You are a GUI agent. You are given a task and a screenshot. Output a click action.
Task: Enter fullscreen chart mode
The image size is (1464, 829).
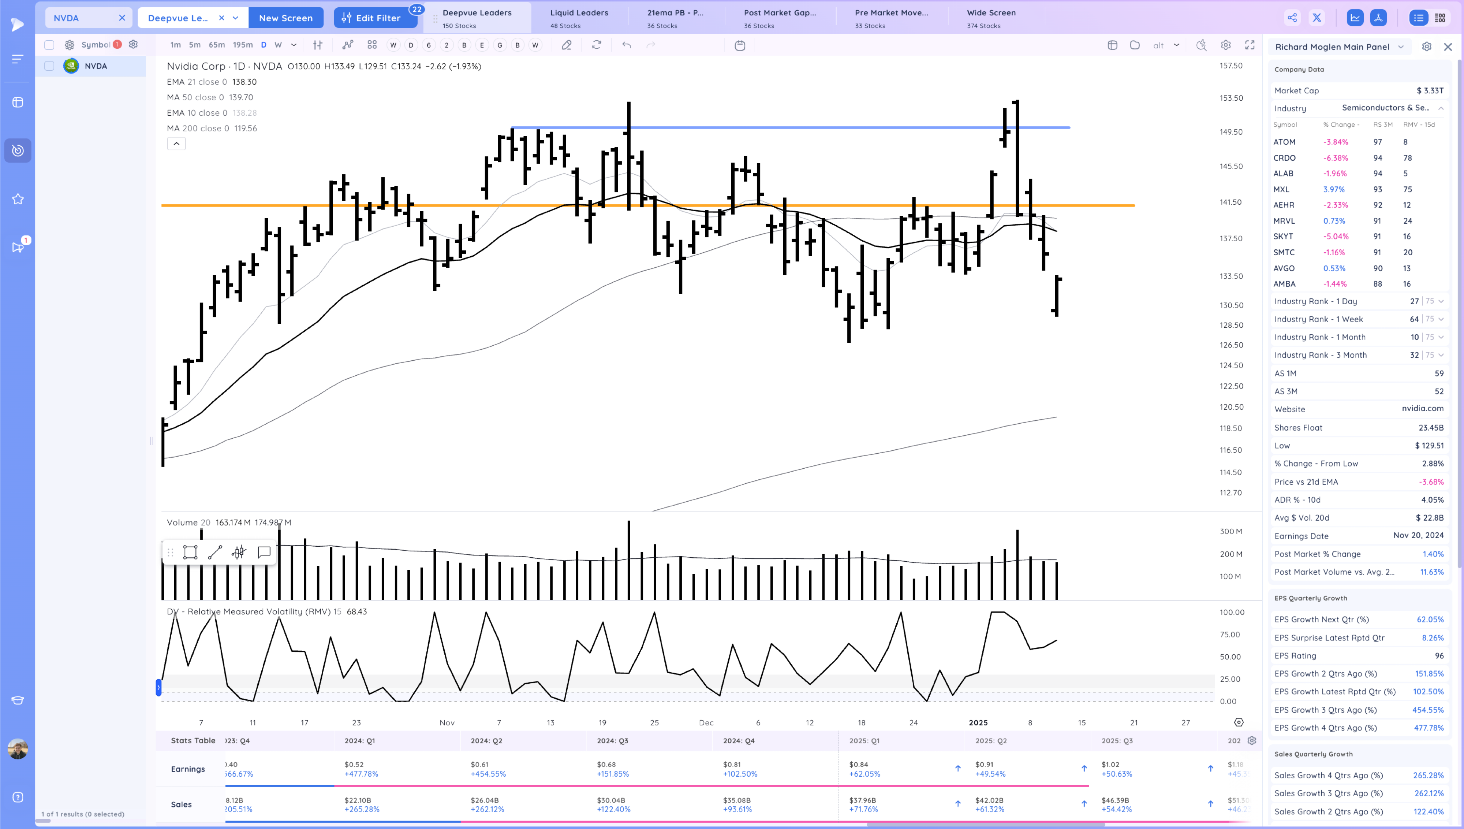pyautogui.click(x=1250, y=45)
